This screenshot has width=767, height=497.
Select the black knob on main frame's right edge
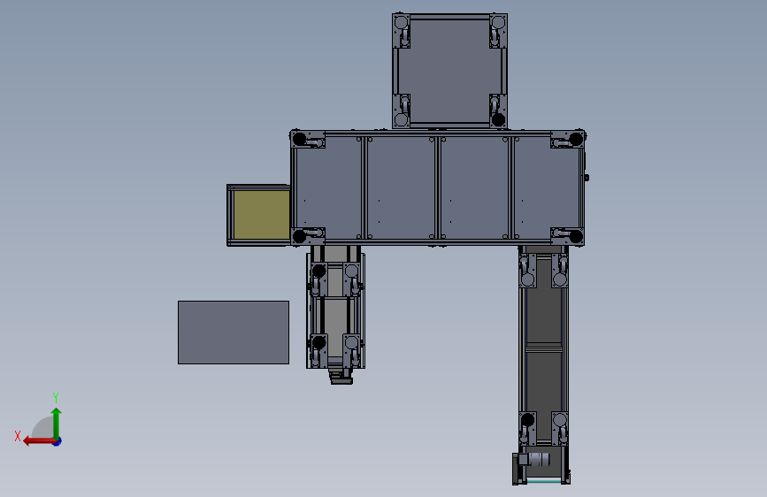pos(586,178)
